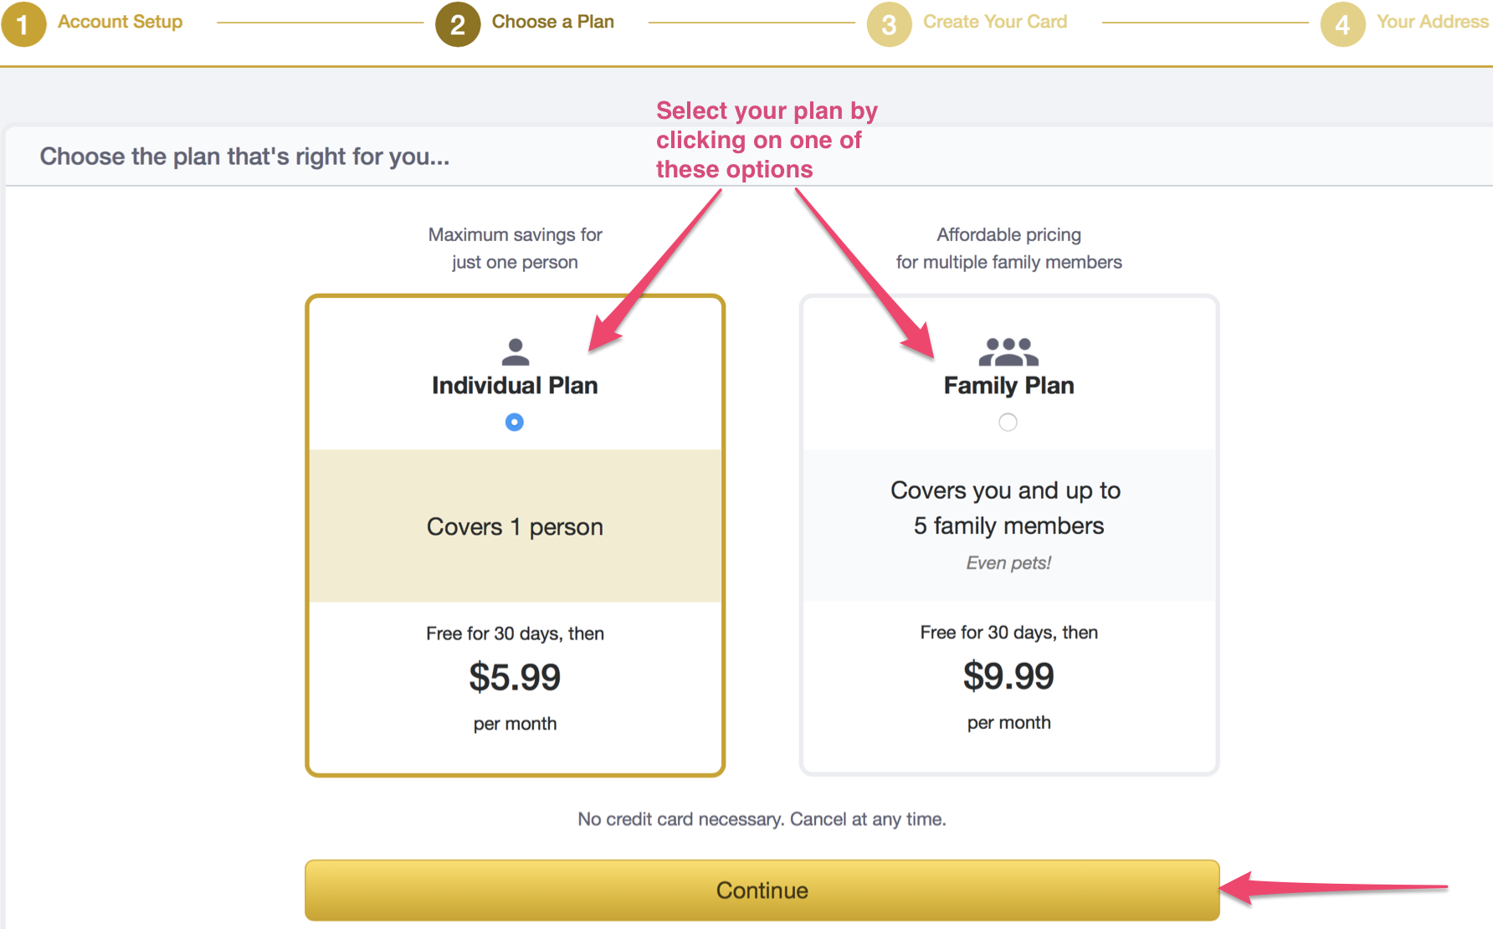Click the Even pets! note

pos(1008,562)
